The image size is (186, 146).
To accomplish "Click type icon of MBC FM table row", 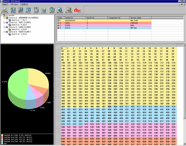I will 58,28.
